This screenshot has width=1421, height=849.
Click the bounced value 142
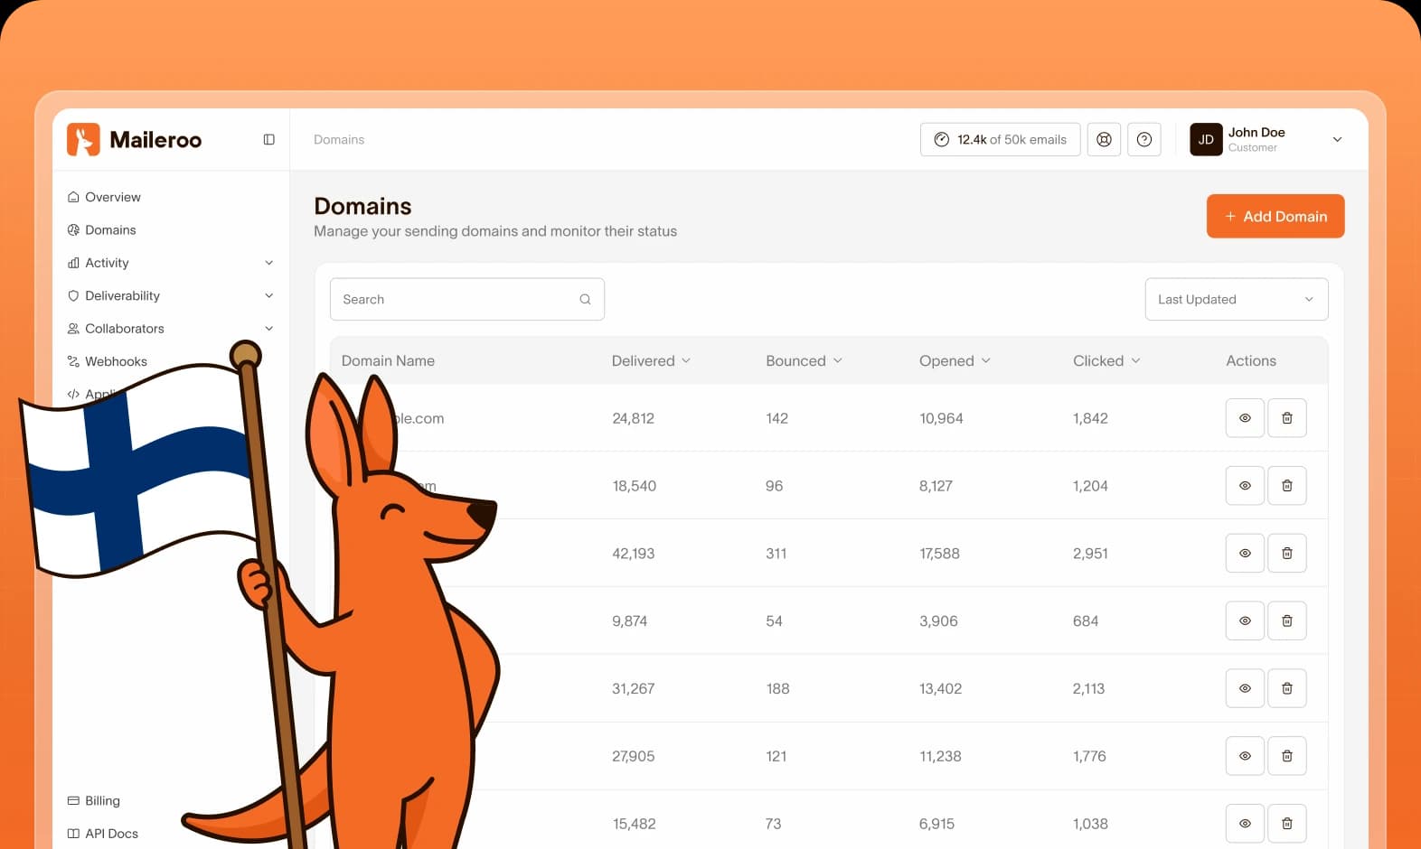(776, 418)
